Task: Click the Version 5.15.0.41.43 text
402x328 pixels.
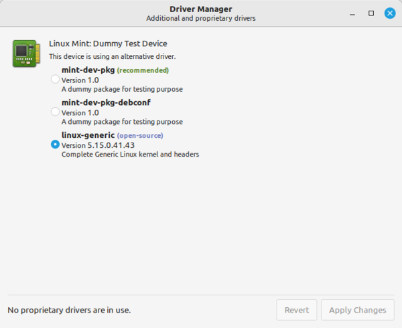Action: click(x=98, y=145)
